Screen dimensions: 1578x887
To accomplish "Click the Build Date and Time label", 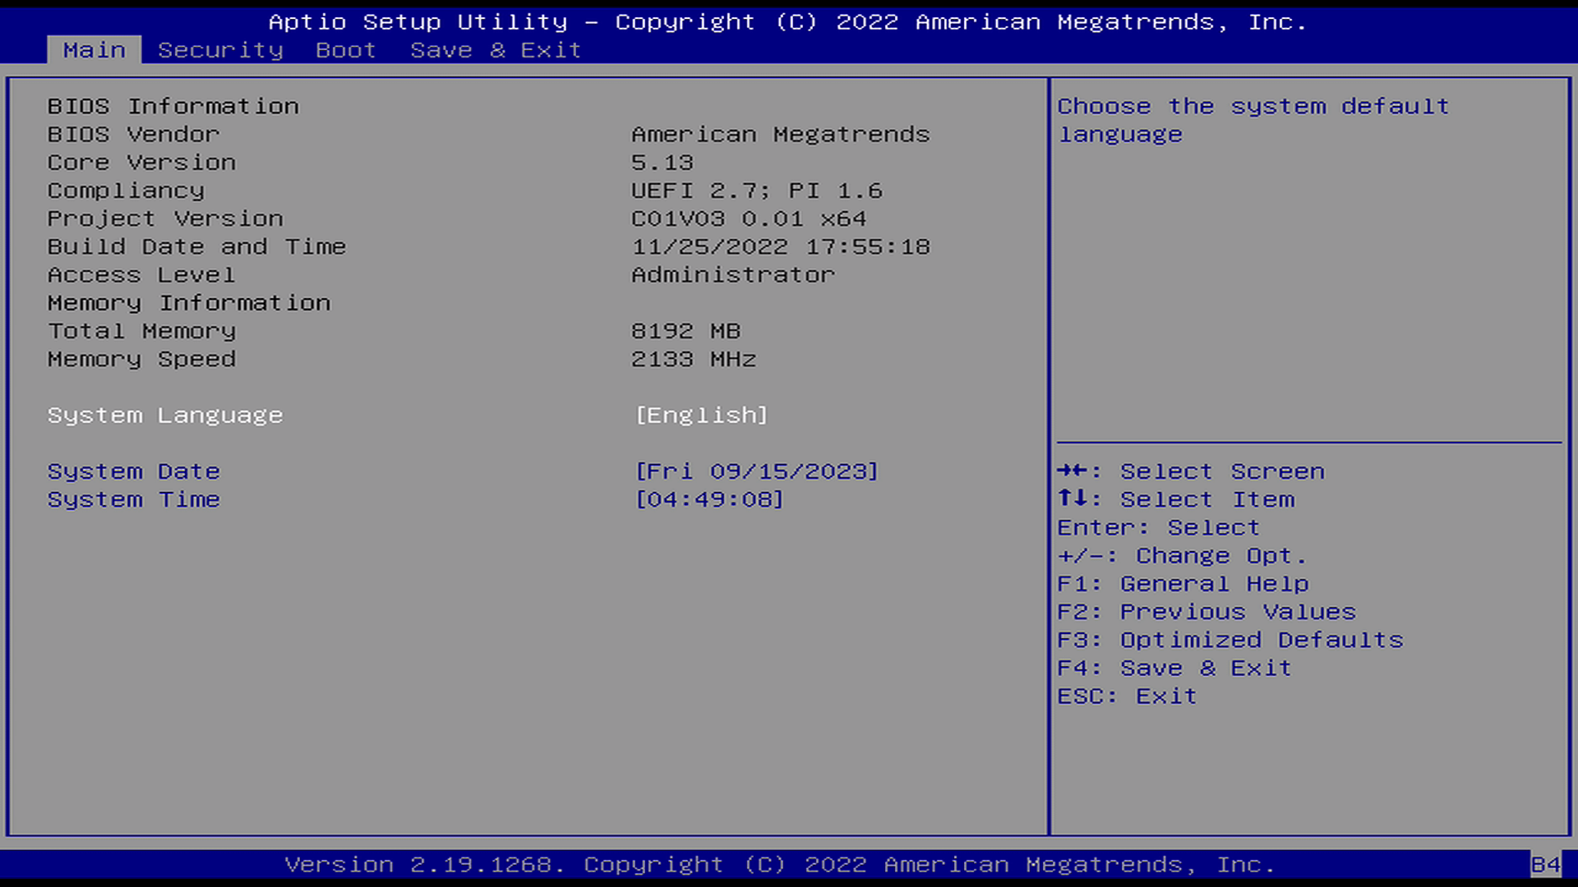I will click(197, 246).
